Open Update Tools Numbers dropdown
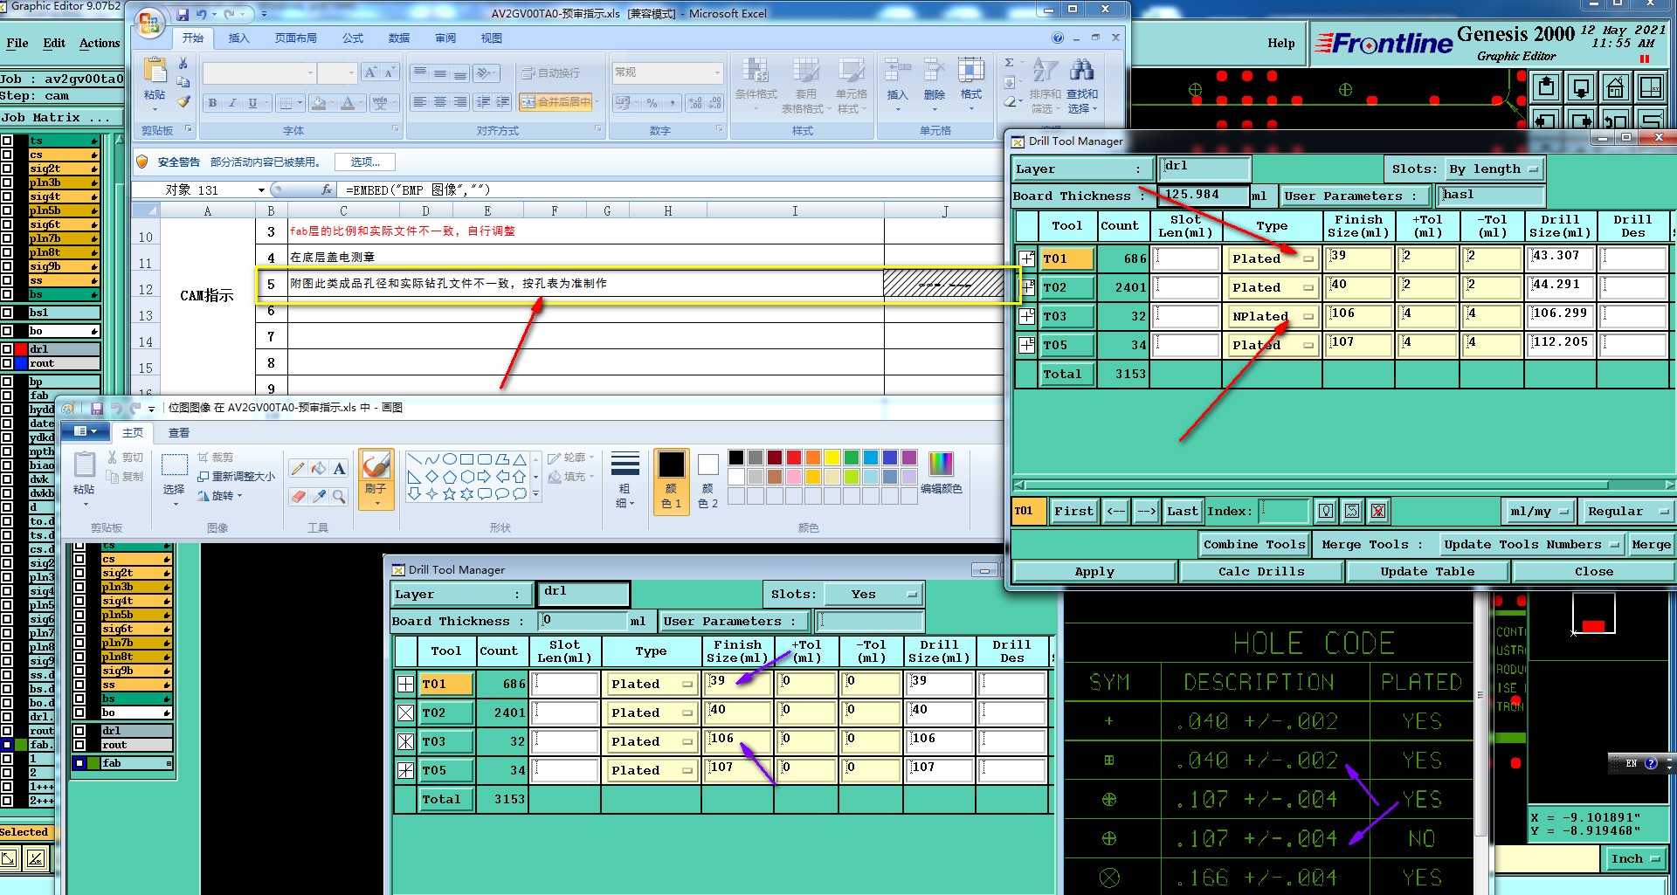 (x=1532, y=544)
